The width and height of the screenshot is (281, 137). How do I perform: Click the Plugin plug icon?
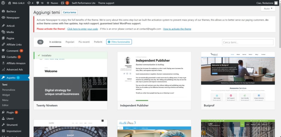coord(3,112)
